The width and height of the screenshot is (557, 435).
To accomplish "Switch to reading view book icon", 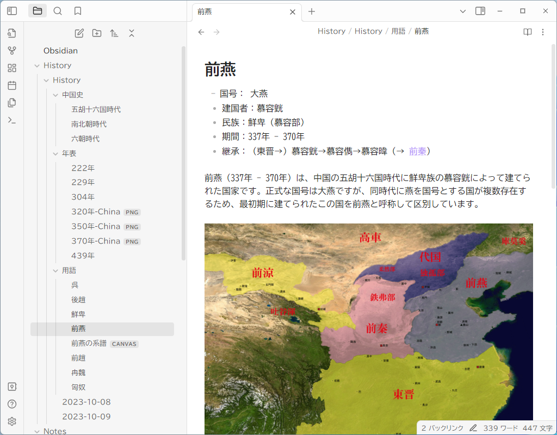I will coord(528,32).
